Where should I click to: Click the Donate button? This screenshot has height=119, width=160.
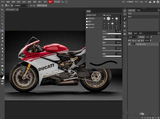click(x=57, y=2)
